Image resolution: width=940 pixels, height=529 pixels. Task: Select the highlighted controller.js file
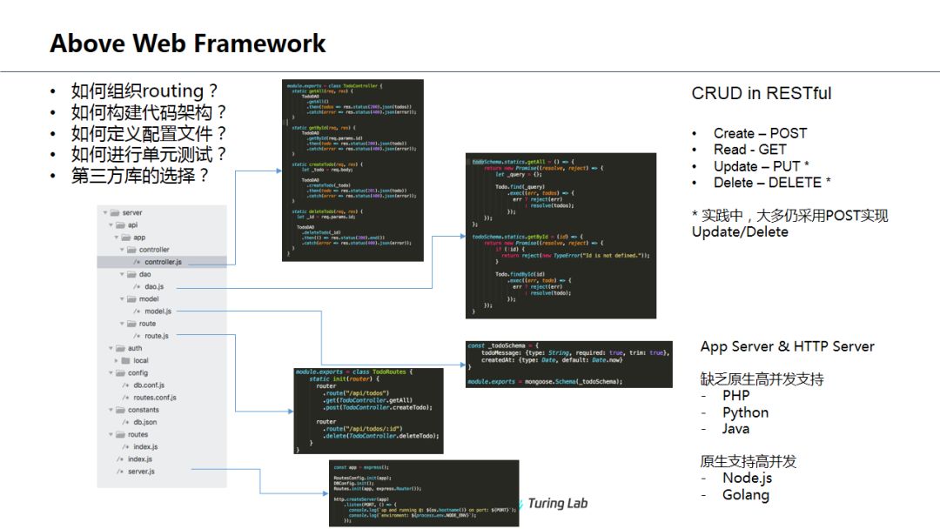(x=162, y=262)
